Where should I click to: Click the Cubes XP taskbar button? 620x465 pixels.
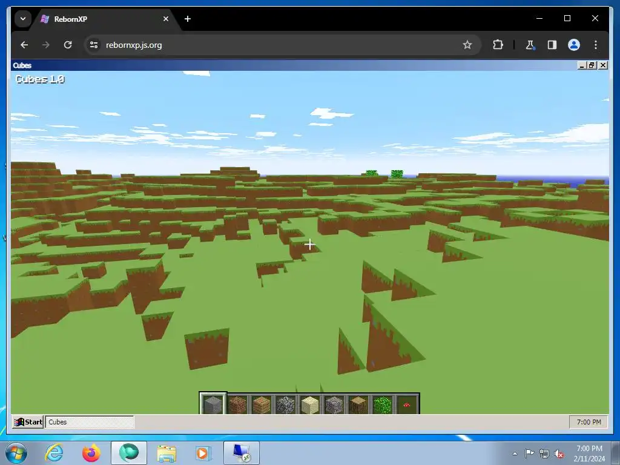point(90,422)
